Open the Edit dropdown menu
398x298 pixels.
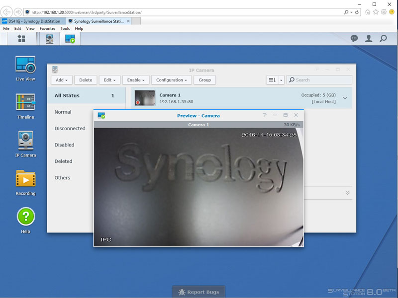coord(110,80)
